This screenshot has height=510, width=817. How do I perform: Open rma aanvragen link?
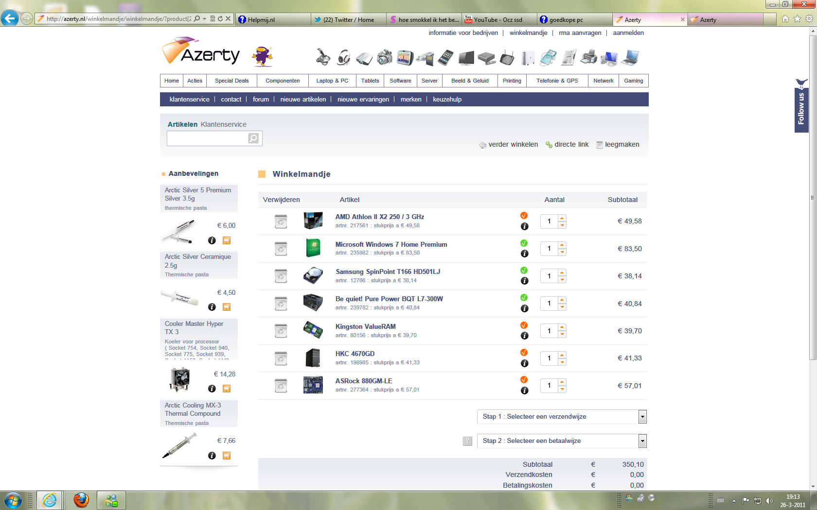(580, 33)
